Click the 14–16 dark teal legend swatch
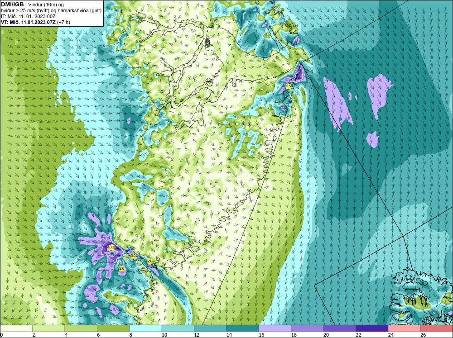This screenshot has height=338, width=453. [243, 328]
